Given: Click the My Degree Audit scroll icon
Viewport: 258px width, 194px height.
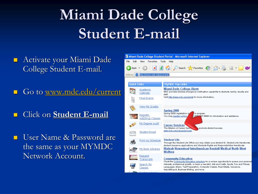Looking at the screenshot, I should [133, 125].
